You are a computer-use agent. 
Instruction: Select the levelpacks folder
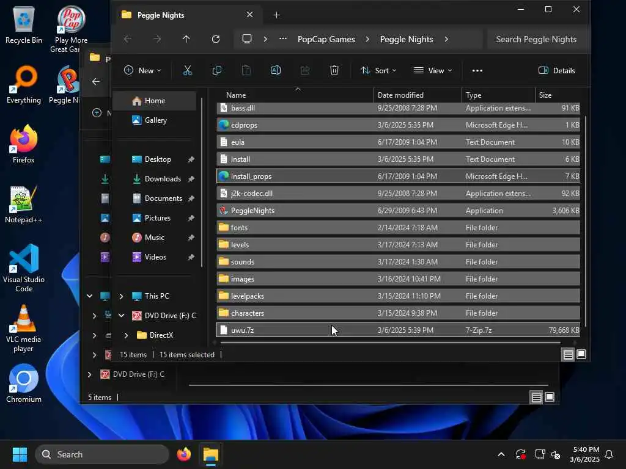[399, 296]
